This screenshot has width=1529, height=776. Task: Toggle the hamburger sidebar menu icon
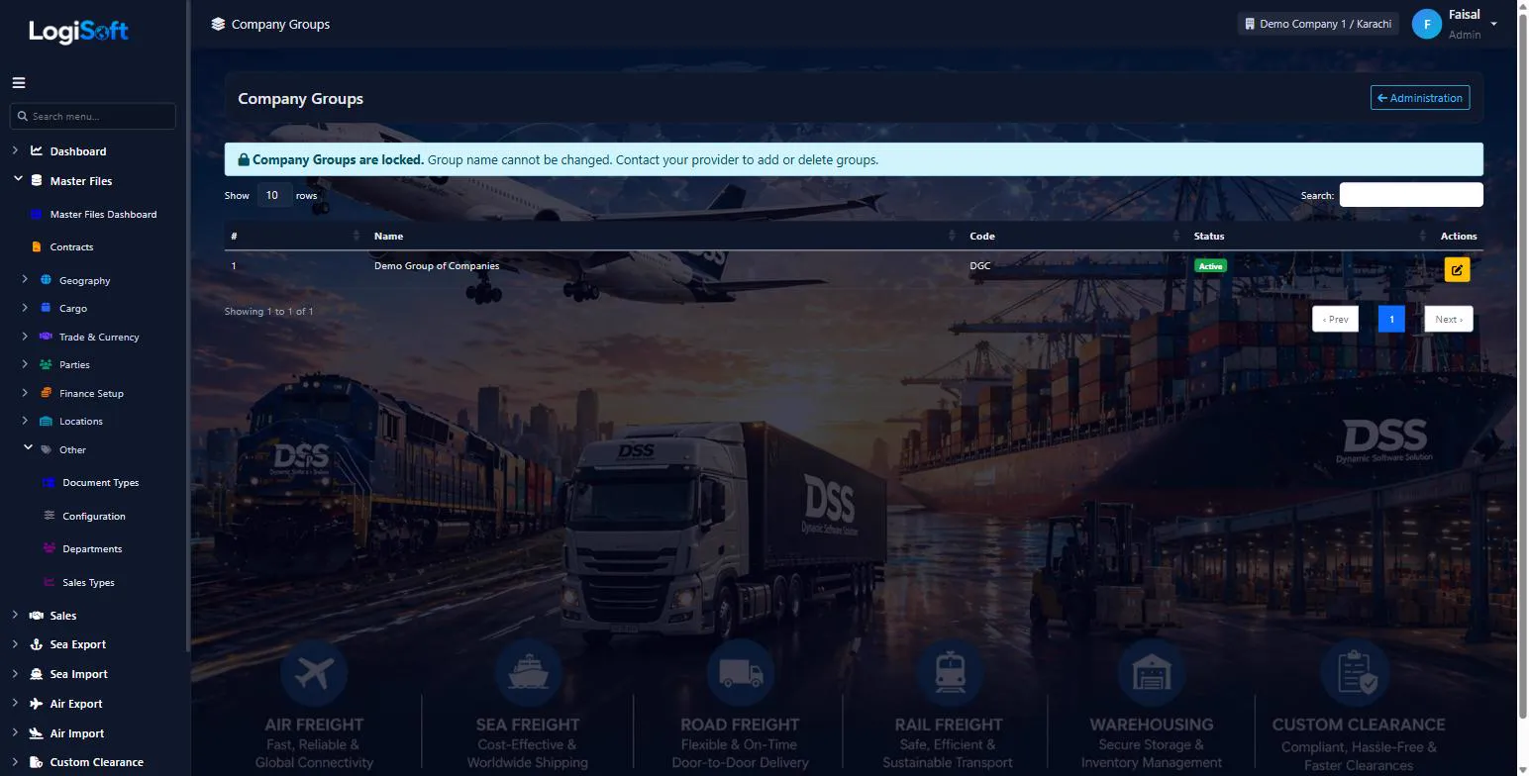(x=19, y=83)
